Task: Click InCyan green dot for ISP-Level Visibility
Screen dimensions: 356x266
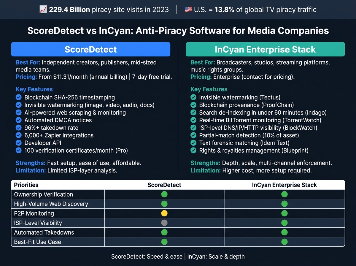Action: (284, 223)
